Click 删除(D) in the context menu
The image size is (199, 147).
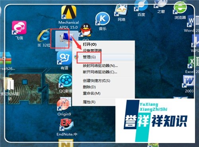click(89, 87)
